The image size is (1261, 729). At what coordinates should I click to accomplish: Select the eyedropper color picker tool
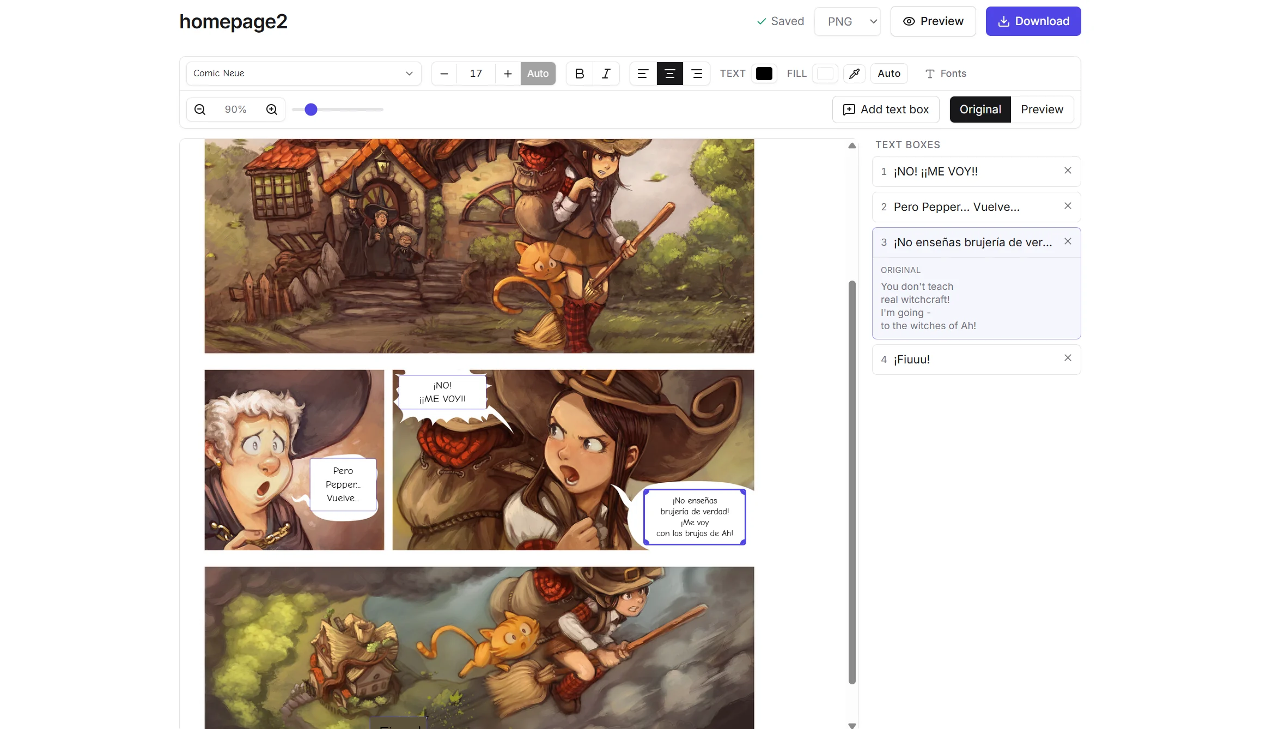coord(854,74)
